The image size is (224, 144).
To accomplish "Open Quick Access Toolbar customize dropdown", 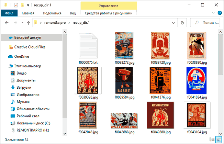I will [x=27, y=5].
